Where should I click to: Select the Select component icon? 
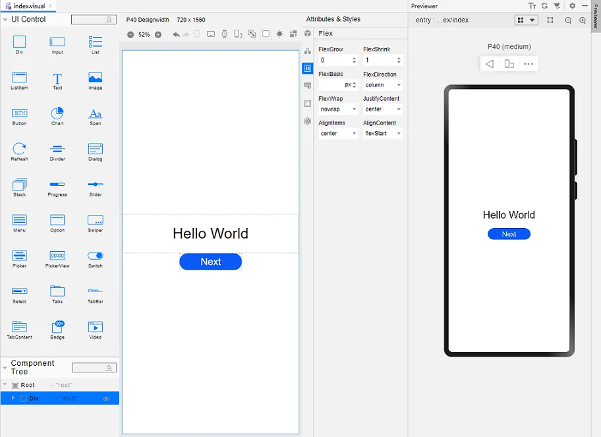(19, 291)
